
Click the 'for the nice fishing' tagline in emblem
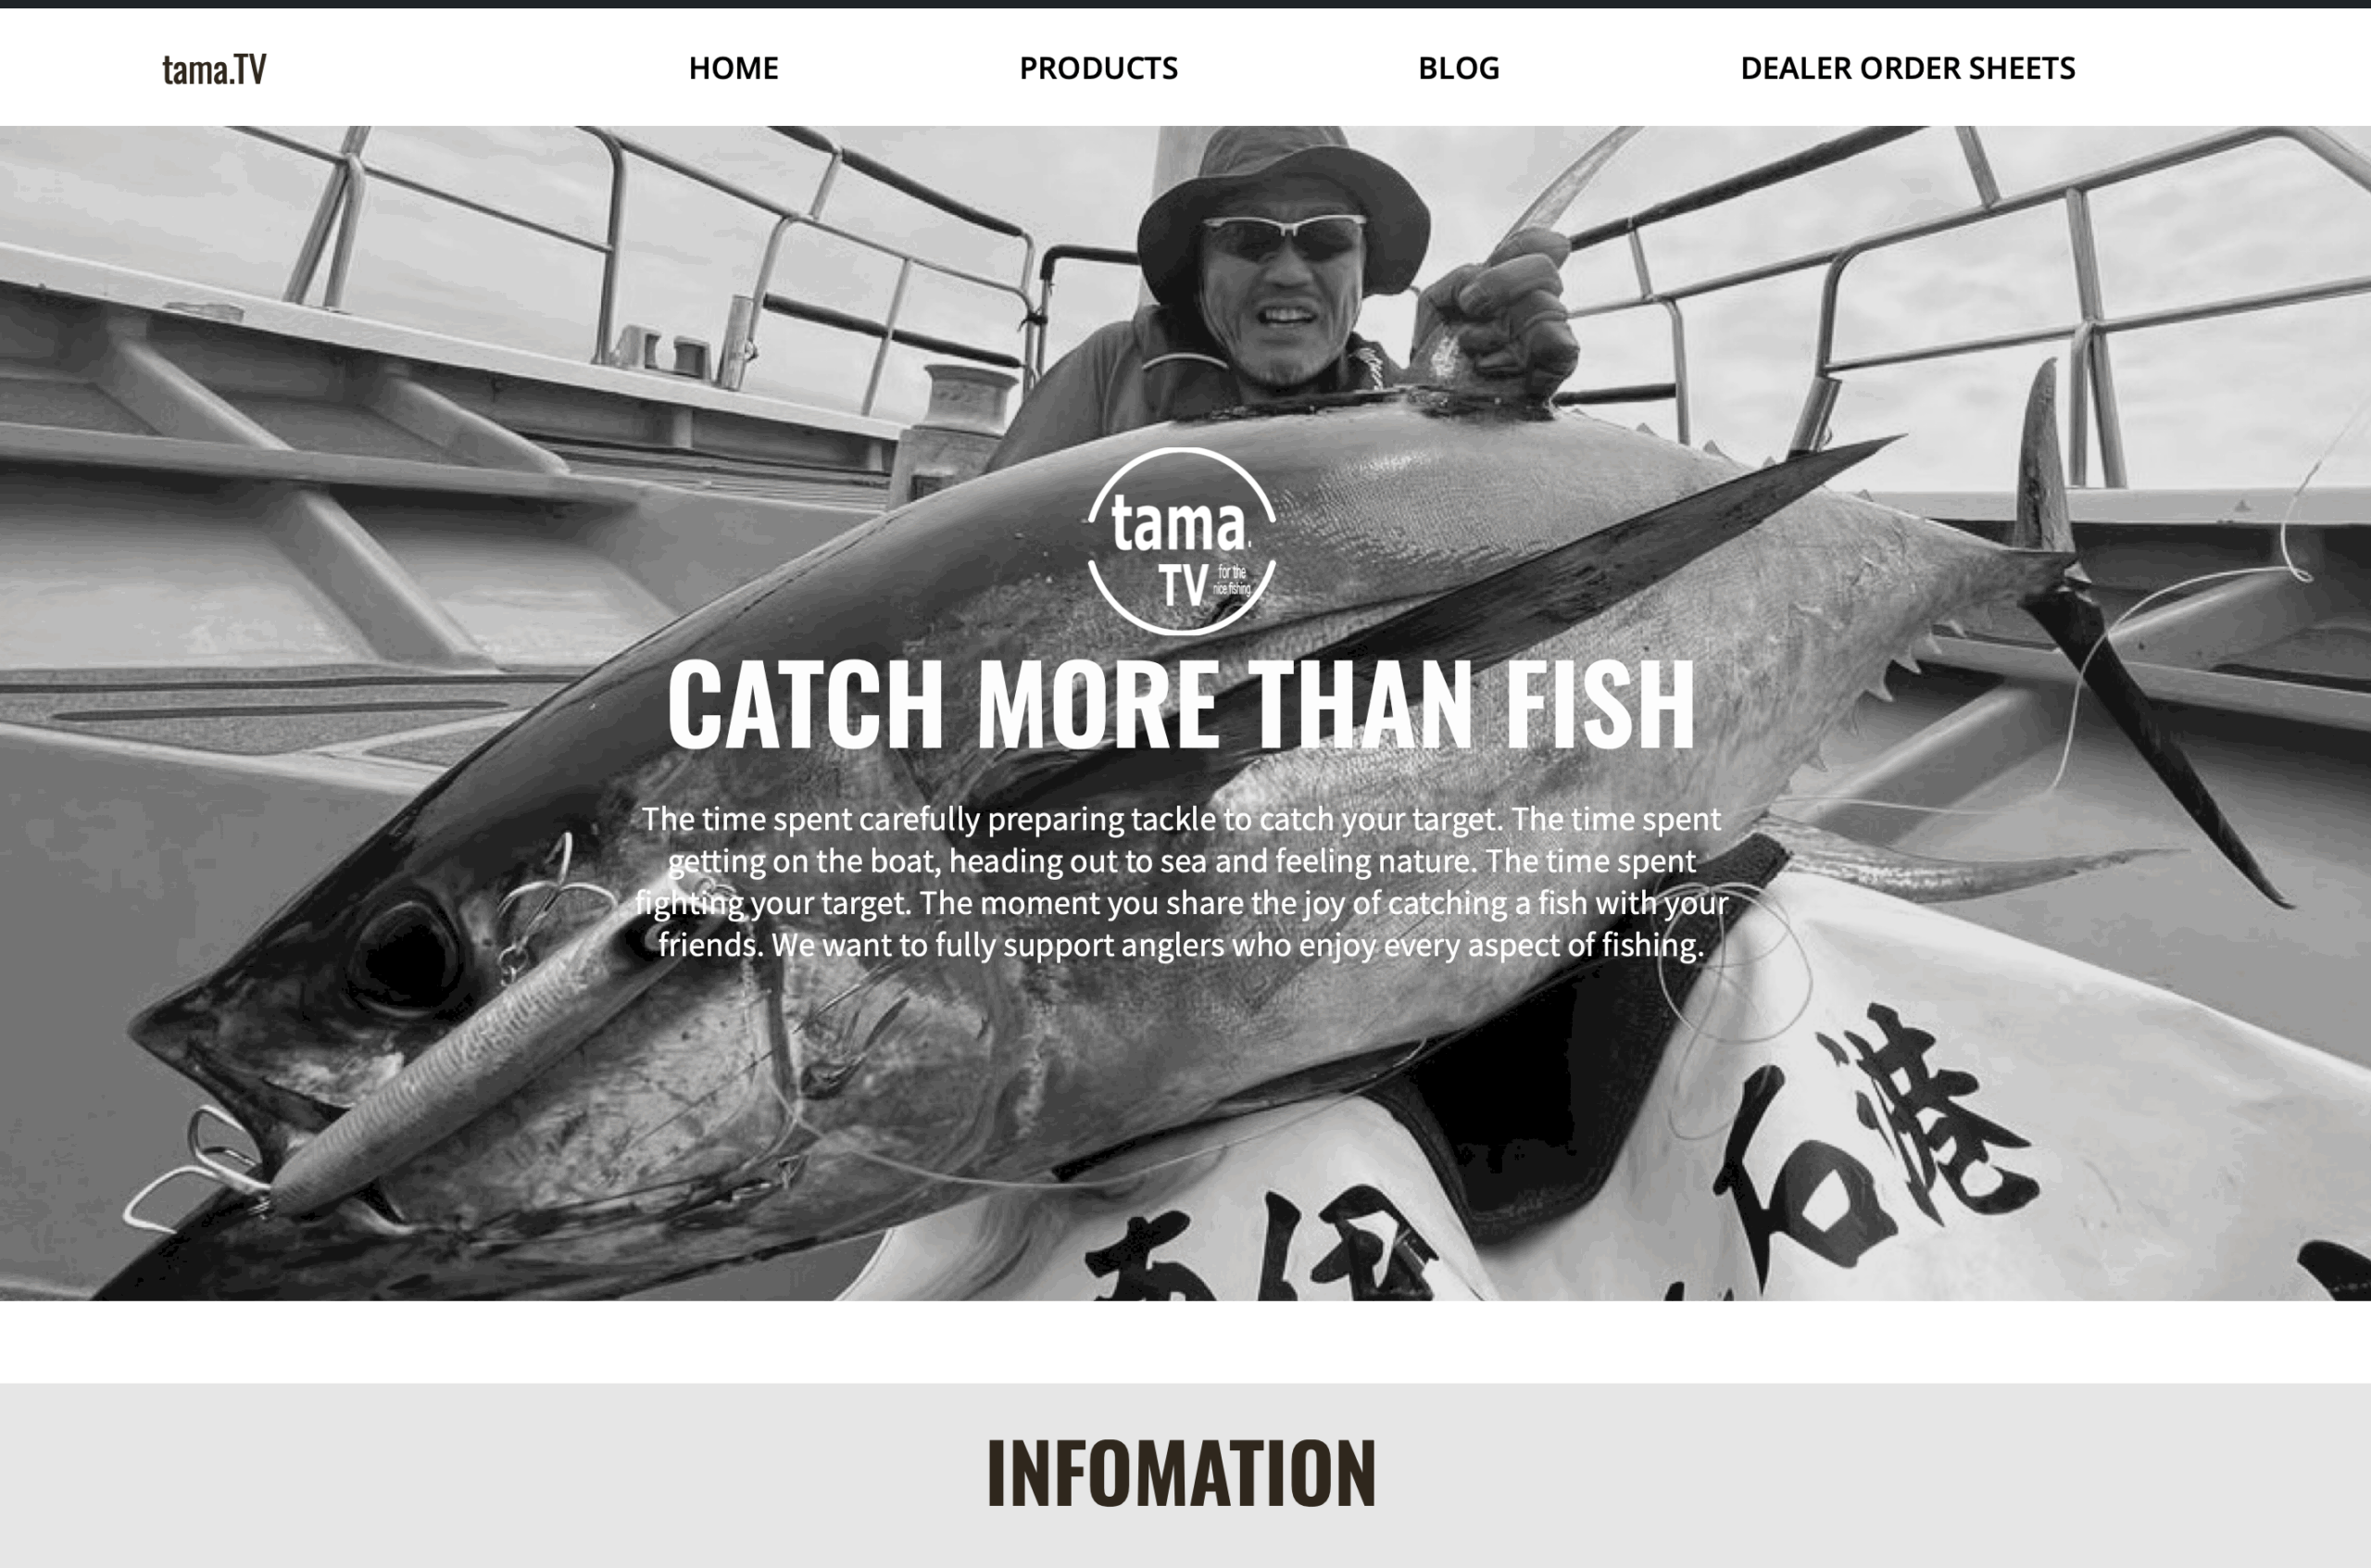(x=1232, y=580)
